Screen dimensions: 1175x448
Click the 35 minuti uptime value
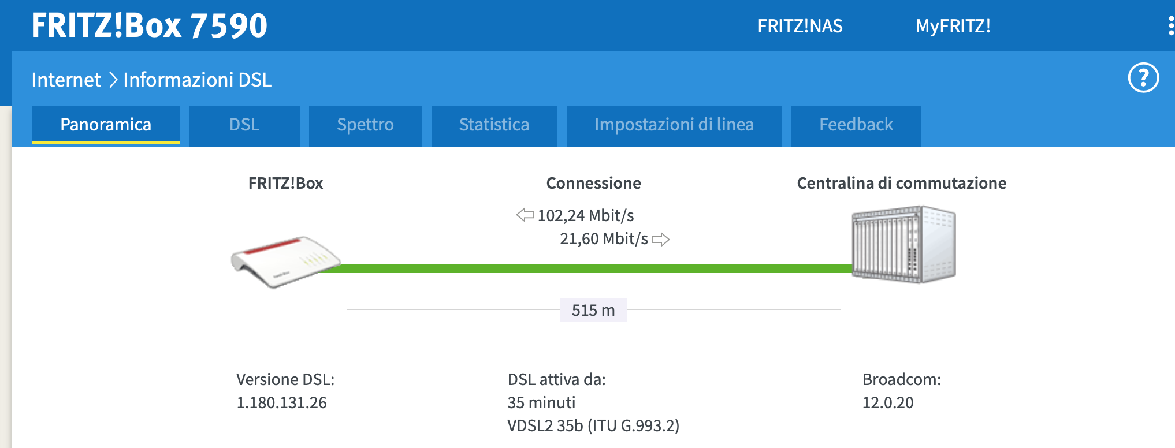pyautogui.click(x=542, y=403)
